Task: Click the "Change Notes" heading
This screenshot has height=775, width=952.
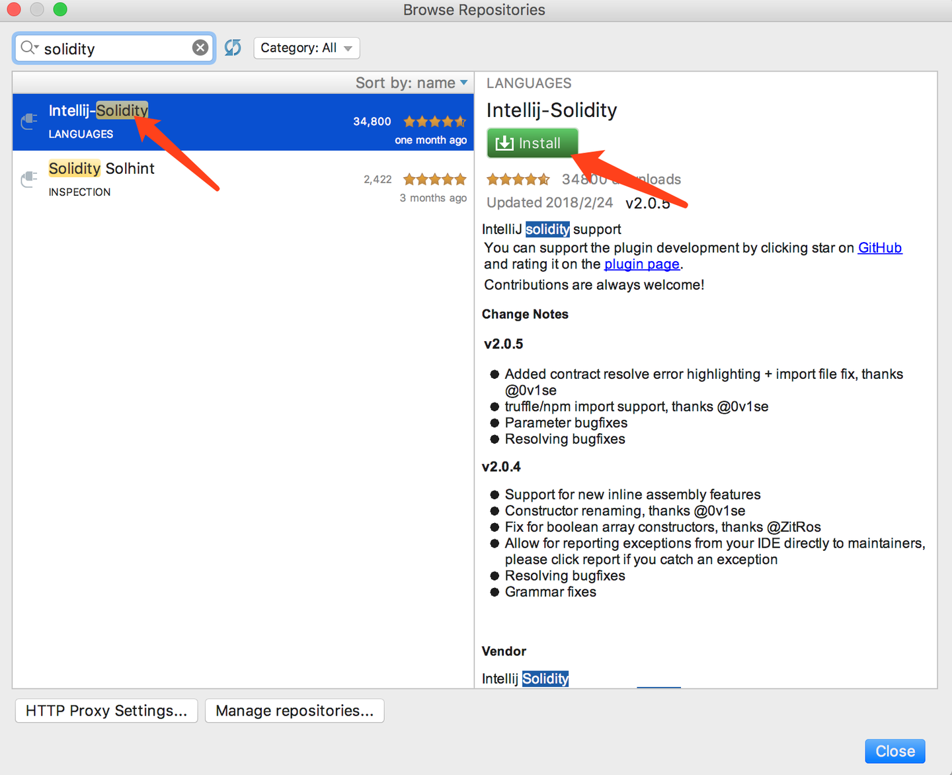Action: tap(525, 314)
